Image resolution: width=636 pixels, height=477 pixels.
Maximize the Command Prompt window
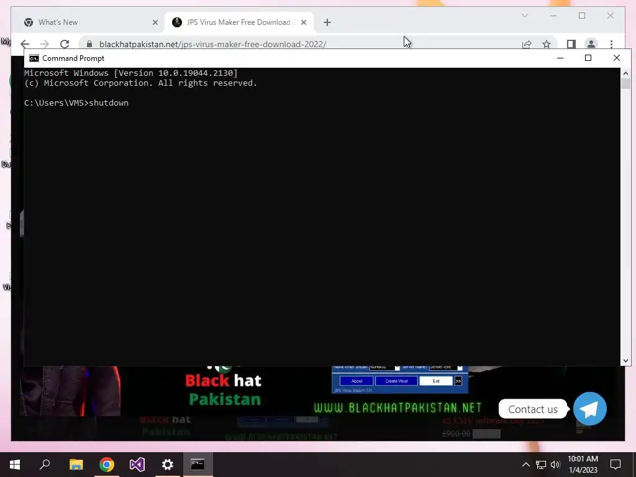pyautogui.click(x=588, y=58)
